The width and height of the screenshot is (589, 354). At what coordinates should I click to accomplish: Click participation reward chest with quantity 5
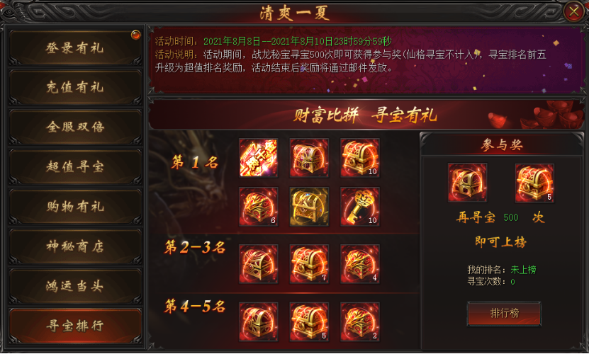coord(534,183)
